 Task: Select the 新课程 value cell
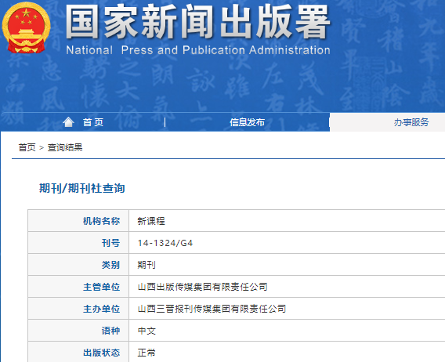(x=151, y=221)
